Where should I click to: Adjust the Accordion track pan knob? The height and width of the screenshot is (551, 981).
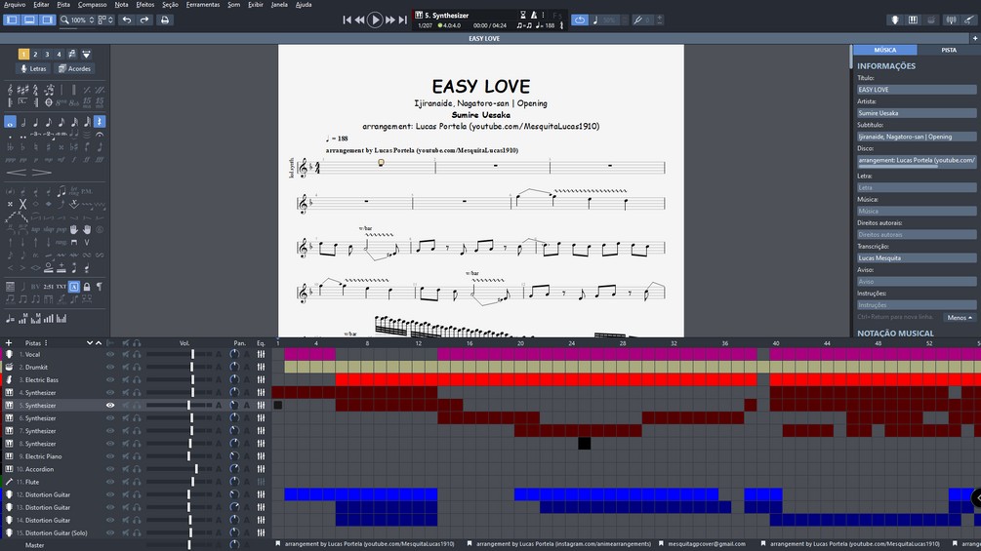click(234, 469)
